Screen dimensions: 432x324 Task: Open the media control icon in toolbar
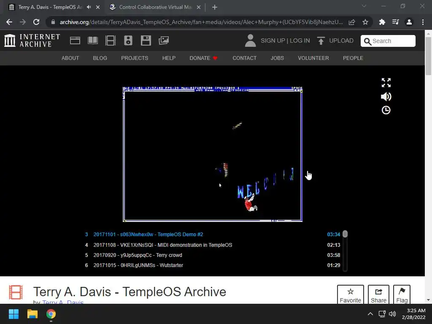pos(395,22)
